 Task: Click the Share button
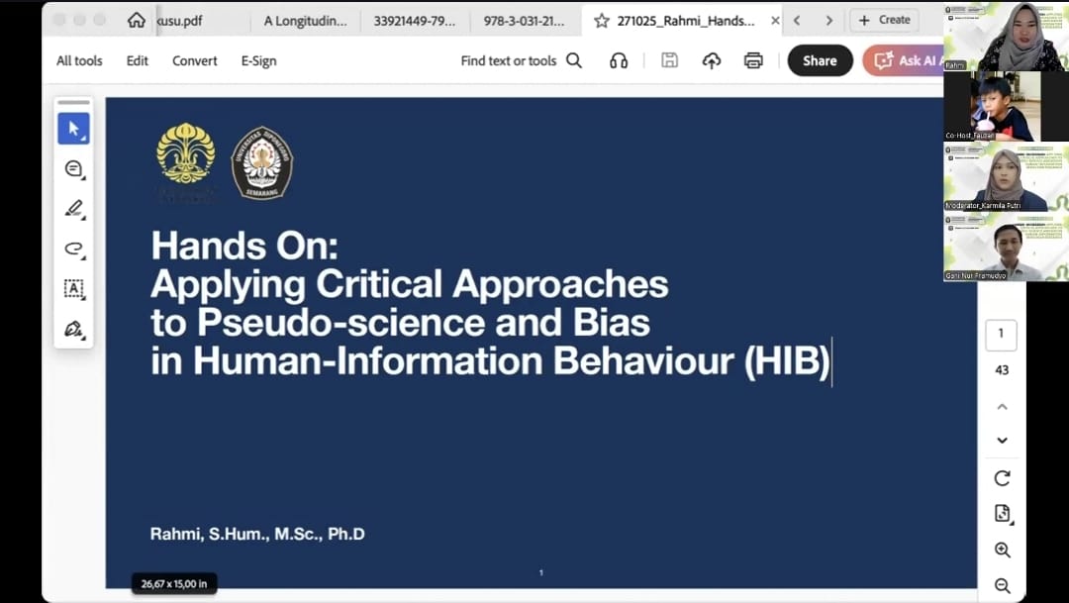(820, 60)
